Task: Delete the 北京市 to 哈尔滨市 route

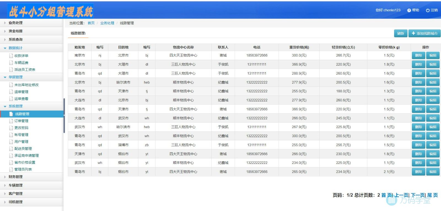Action: click(x=418, y=82)
